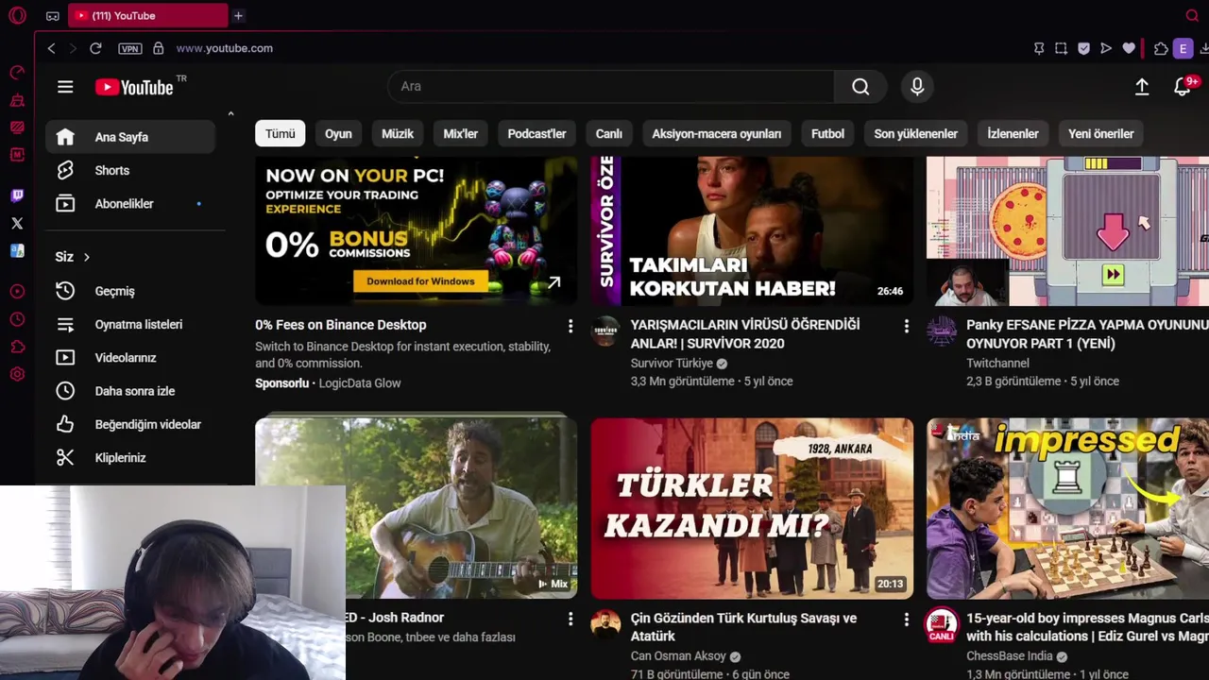The image size is (1209, 680).
Task: Select the Yeni öneriler chip
Action: [x=1100, y=134]
